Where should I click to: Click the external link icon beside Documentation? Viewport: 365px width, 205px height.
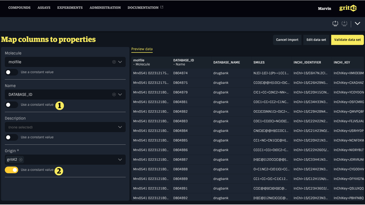click(x=162, y=7)
